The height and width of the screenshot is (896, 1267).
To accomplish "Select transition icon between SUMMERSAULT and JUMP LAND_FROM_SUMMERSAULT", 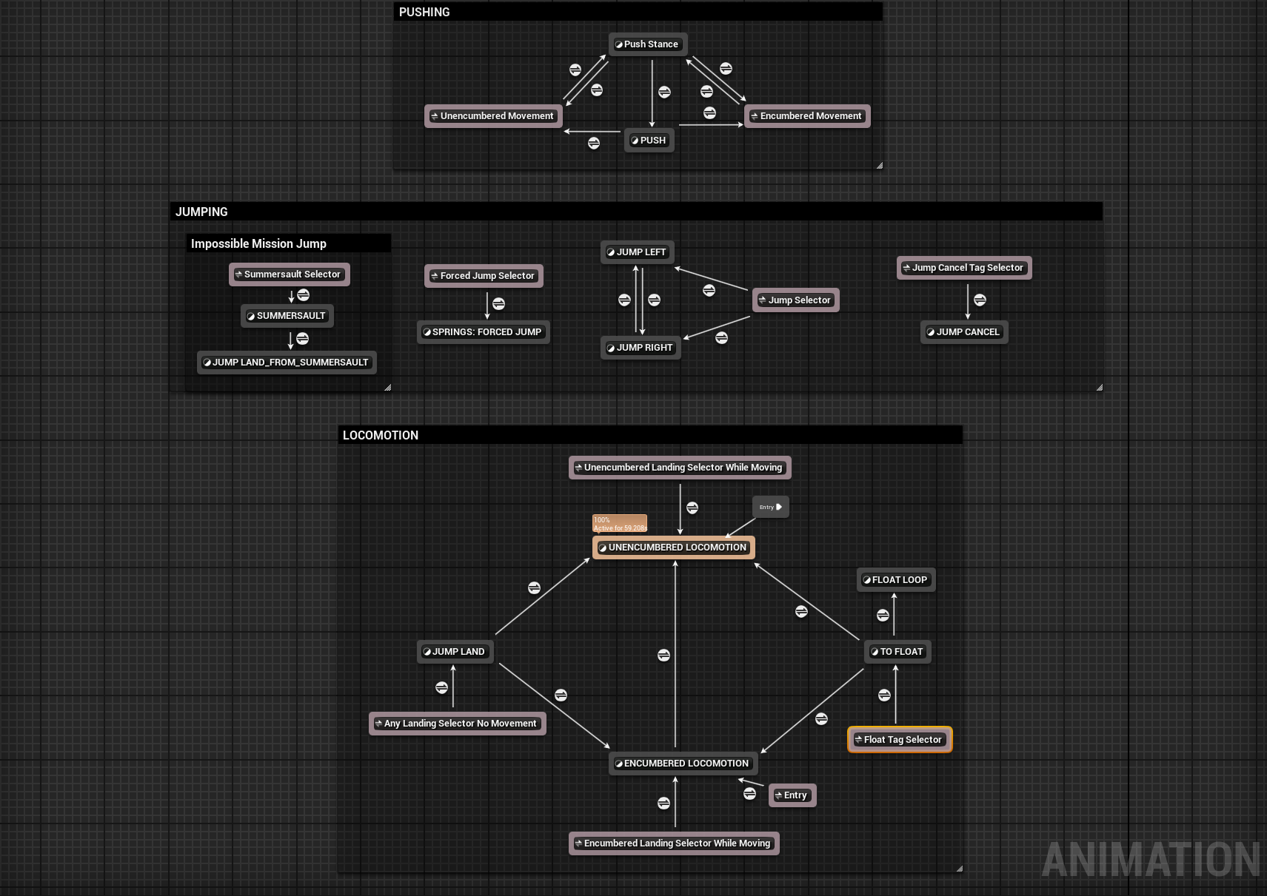I will coord(302,338).
